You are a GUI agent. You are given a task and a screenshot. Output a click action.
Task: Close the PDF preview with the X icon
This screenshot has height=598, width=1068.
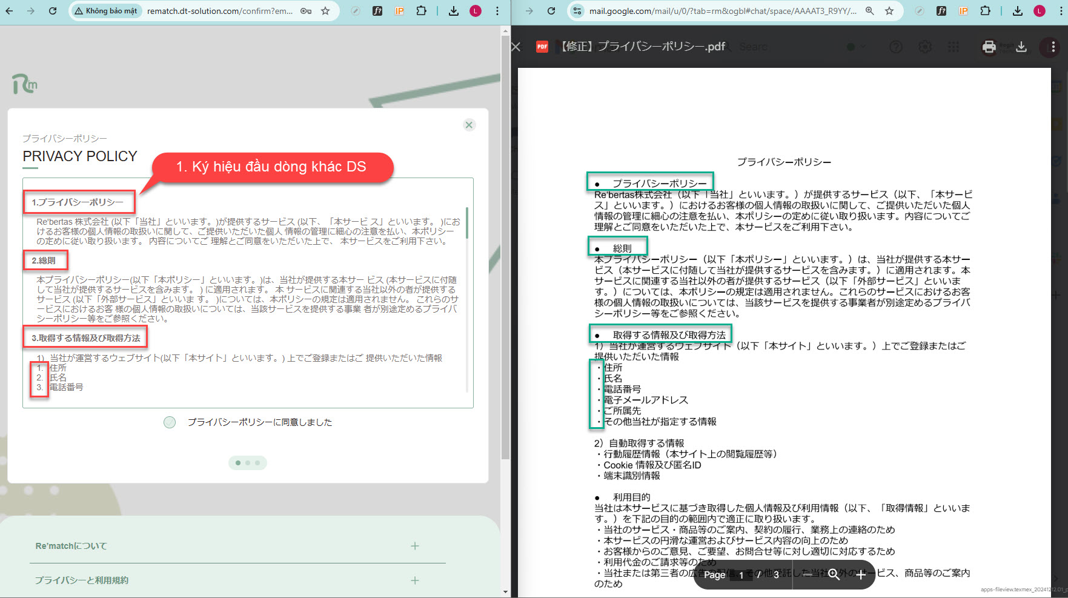tap(516, 47)
